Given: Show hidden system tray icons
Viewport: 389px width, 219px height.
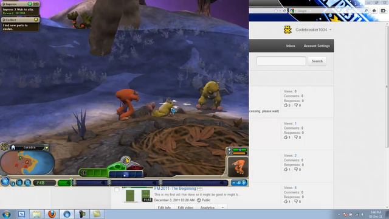Looking at the screenshot, I should (x=339, y=214).
